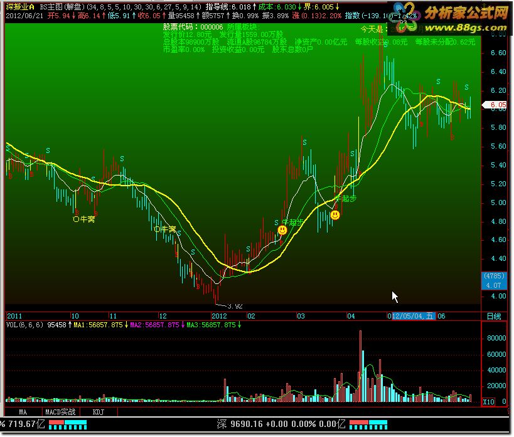
Task: Click the 深 9690.16 index in status bar
Action: tap(240, 424)
